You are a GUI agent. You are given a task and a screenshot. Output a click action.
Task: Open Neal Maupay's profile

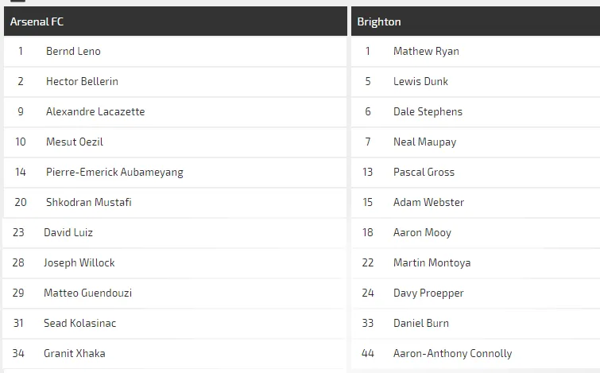click(425, 142)
